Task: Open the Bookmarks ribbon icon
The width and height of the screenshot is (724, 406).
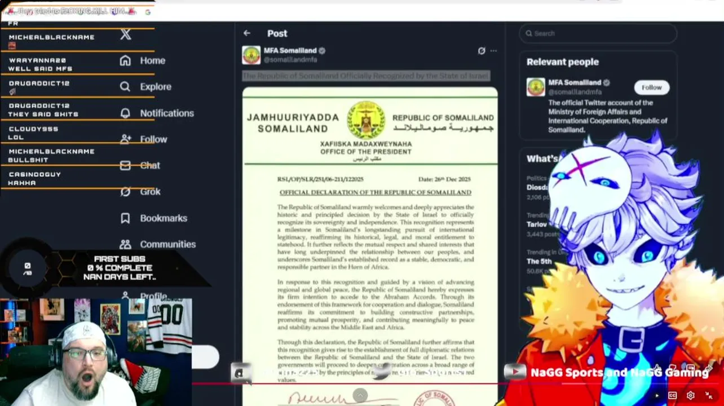Action: (125, 218)
